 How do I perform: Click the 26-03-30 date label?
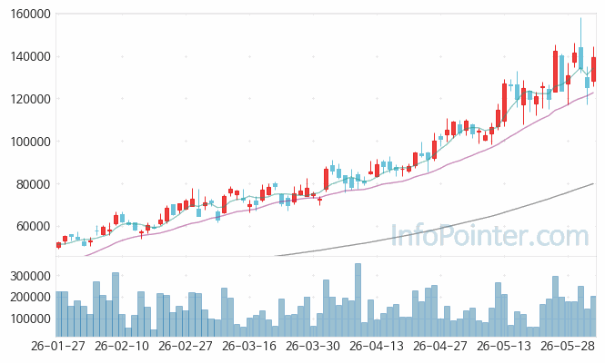click(x=313, y=346)
